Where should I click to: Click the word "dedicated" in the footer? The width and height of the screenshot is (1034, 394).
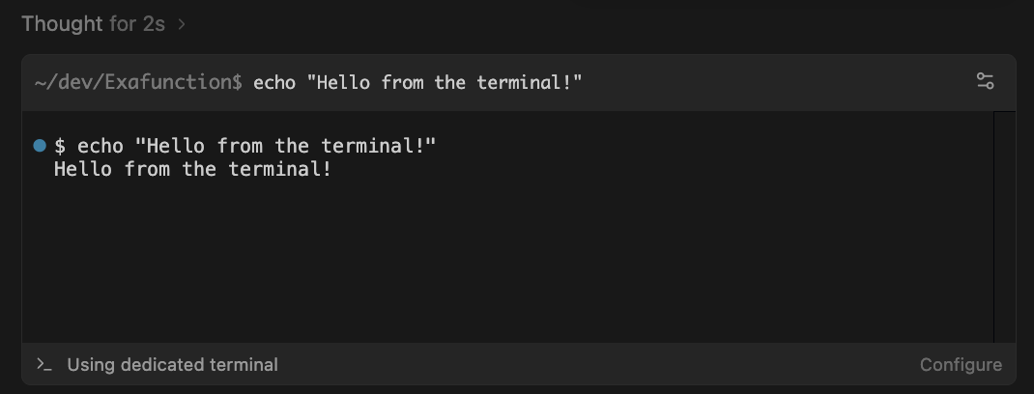tap(163, 365)
